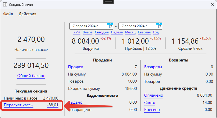Screen dimensions: 217x118
Task: Select the Год period link
Action: point(156,32)
